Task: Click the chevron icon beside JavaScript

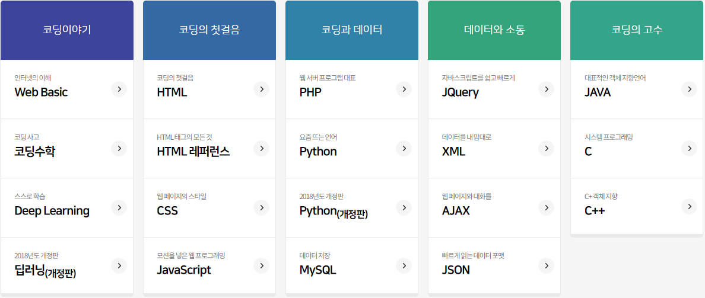Action: (261, 265)
